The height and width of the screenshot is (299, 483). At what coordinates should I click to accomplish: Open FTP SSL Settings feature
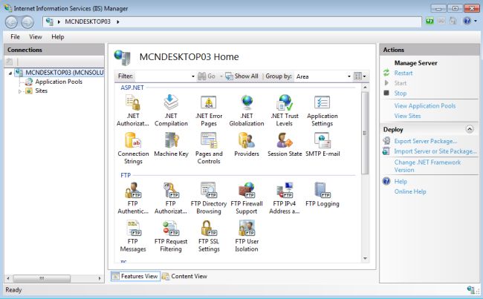(209, 236)
